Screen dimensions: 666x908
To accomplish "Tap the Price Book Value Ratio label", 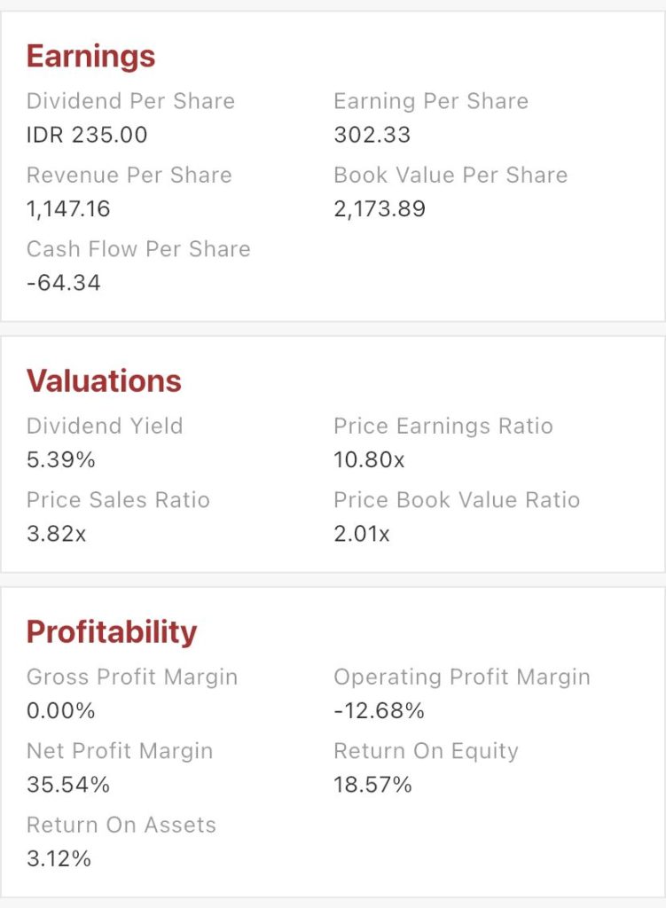I will pyautogui.click(x=456, y=500).
